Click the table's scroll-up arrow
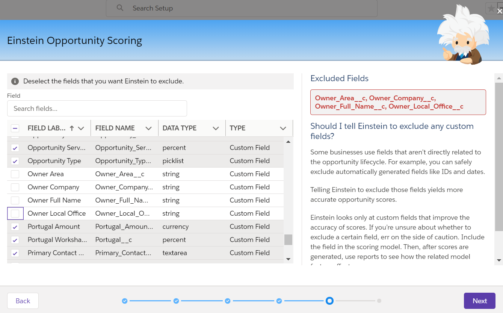 coord(288,142)
